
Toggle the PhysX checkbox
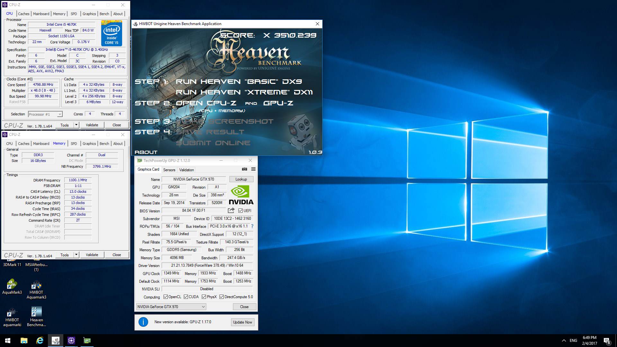click(x=204, y=297)
